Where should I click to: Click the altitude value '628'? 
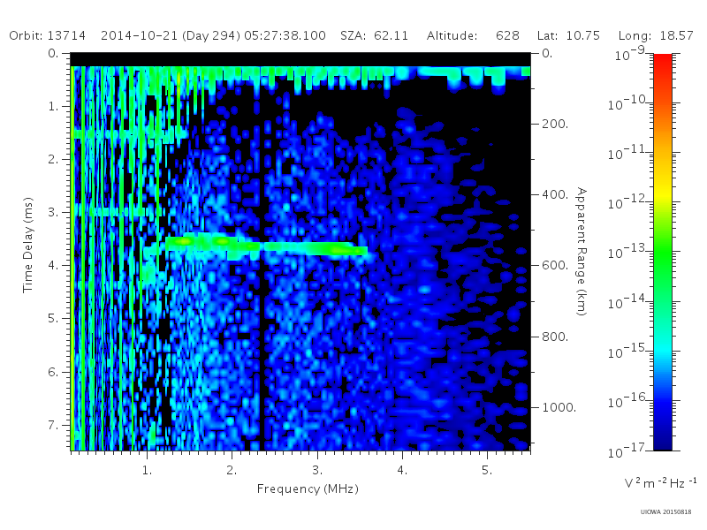coord(507,35)
